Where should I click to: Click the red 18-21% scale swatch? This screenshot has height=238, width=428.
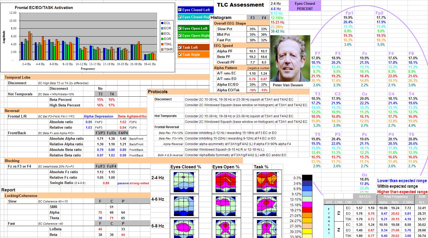307,210
